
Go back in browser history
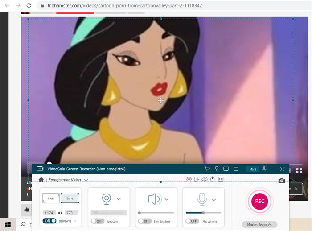(x=7, y=5)
